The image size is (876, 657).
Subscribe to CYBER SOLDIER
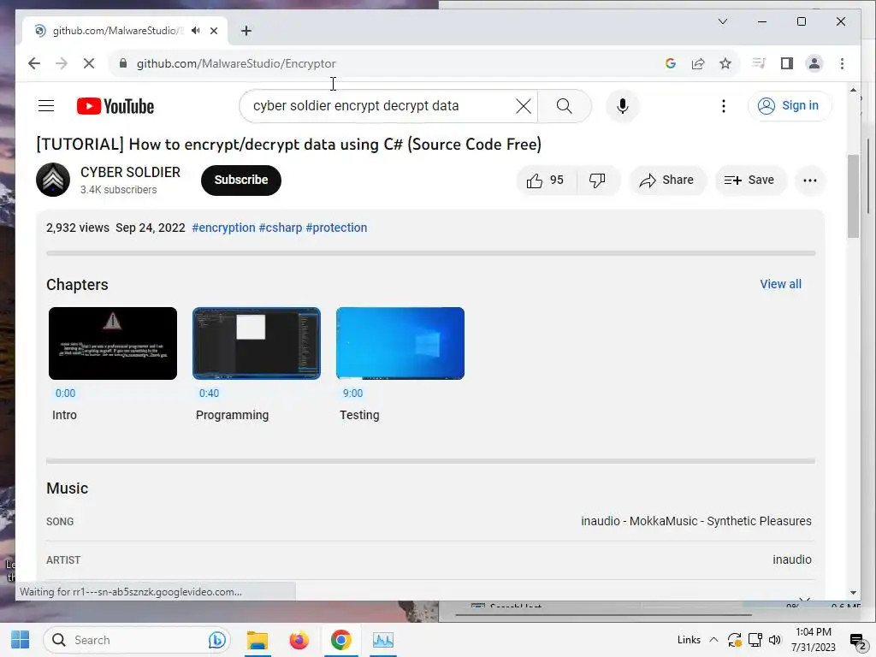point(240,180)
